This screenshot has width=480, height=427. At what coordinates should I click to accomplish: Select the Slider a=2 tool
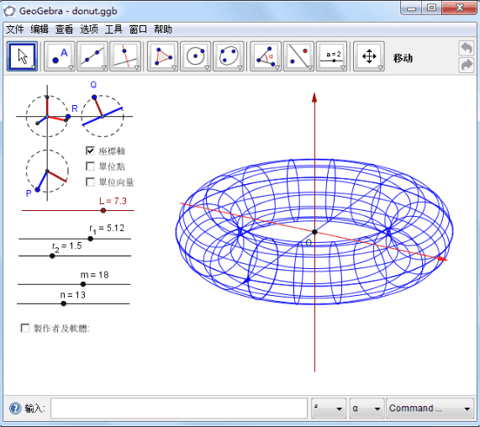tap(331, 56)
